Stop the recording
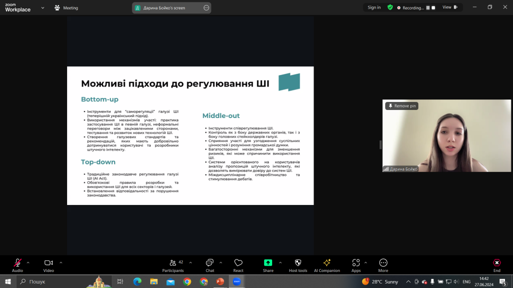The image size is (513, 288). click(433, 7)
